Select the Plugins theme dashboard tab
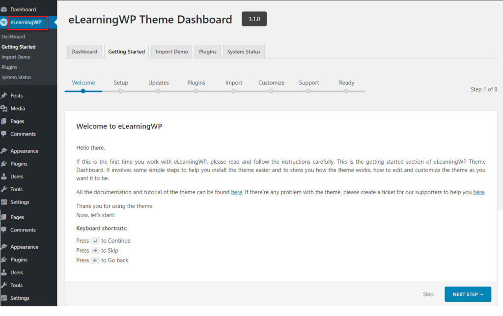Screen dimensions: 503x316 [209, 51]
